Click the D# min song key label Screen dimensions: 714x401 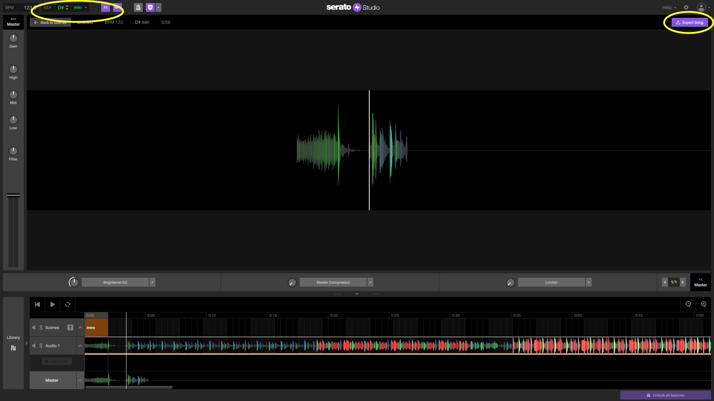coord(142,22)
